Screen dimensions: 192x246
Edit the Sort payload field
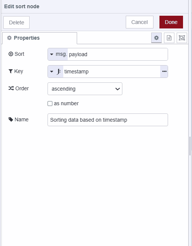click(x=118, y=54)
